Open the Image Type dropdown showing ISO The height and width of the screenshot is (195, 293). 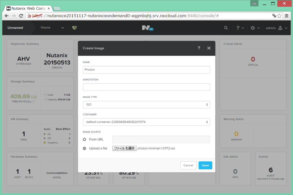click(x=146, y=104)
